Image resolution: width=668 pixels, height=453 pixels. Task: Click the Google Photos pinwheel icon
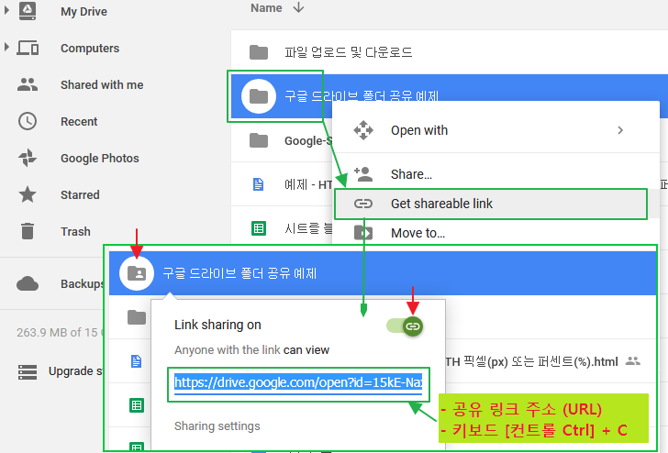28,158
